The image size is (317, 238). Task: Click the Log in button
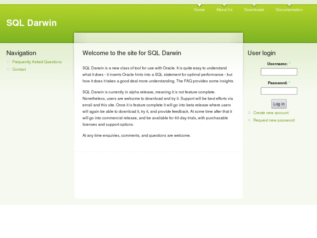pyautogui.click(x=279, y=104)
